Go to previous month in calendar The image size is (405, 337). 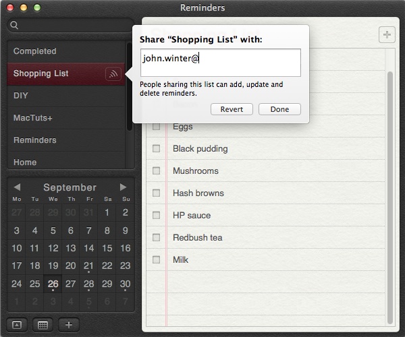tap(17, 187)
